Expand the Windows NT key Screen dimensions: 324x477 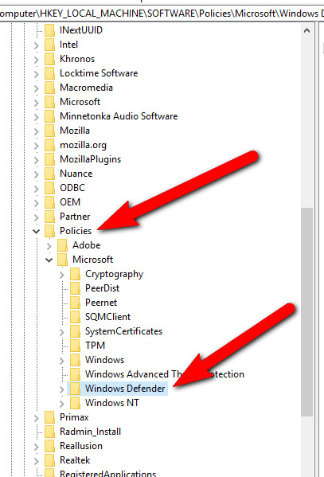pos(62,404)
